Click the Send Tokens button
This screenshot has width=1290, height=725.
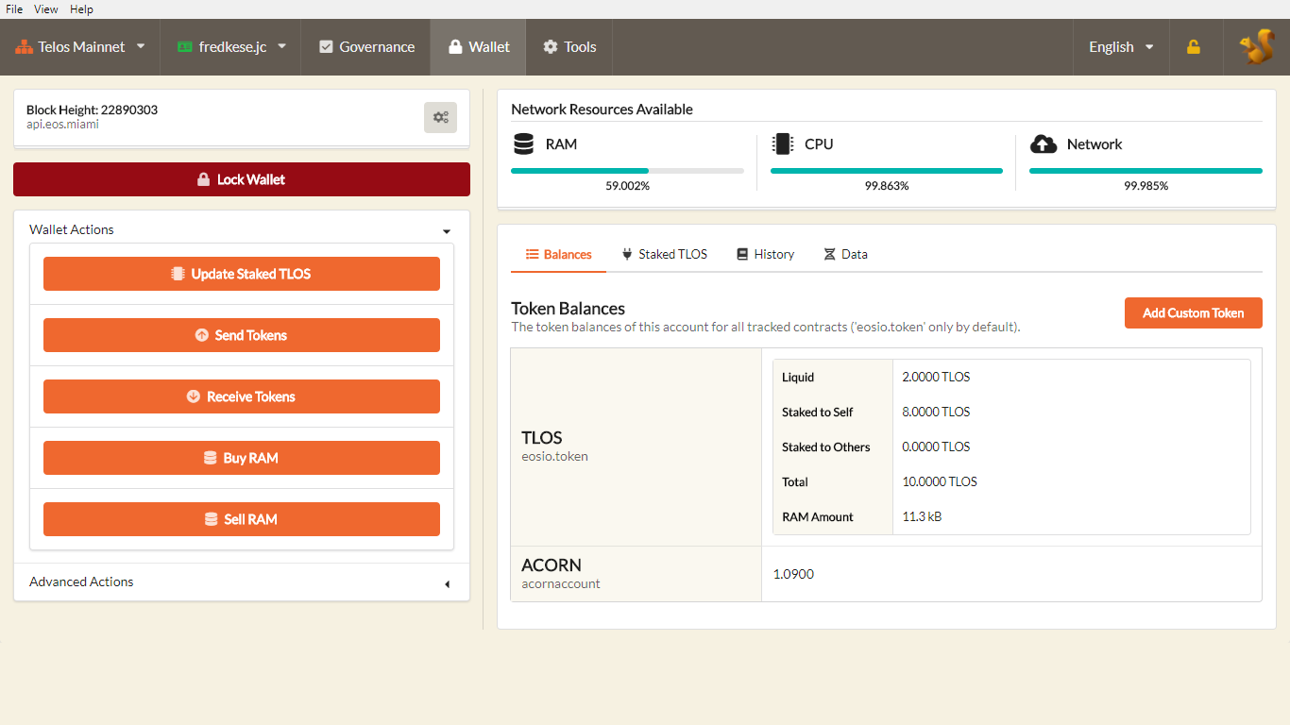[x=242, y=335]
